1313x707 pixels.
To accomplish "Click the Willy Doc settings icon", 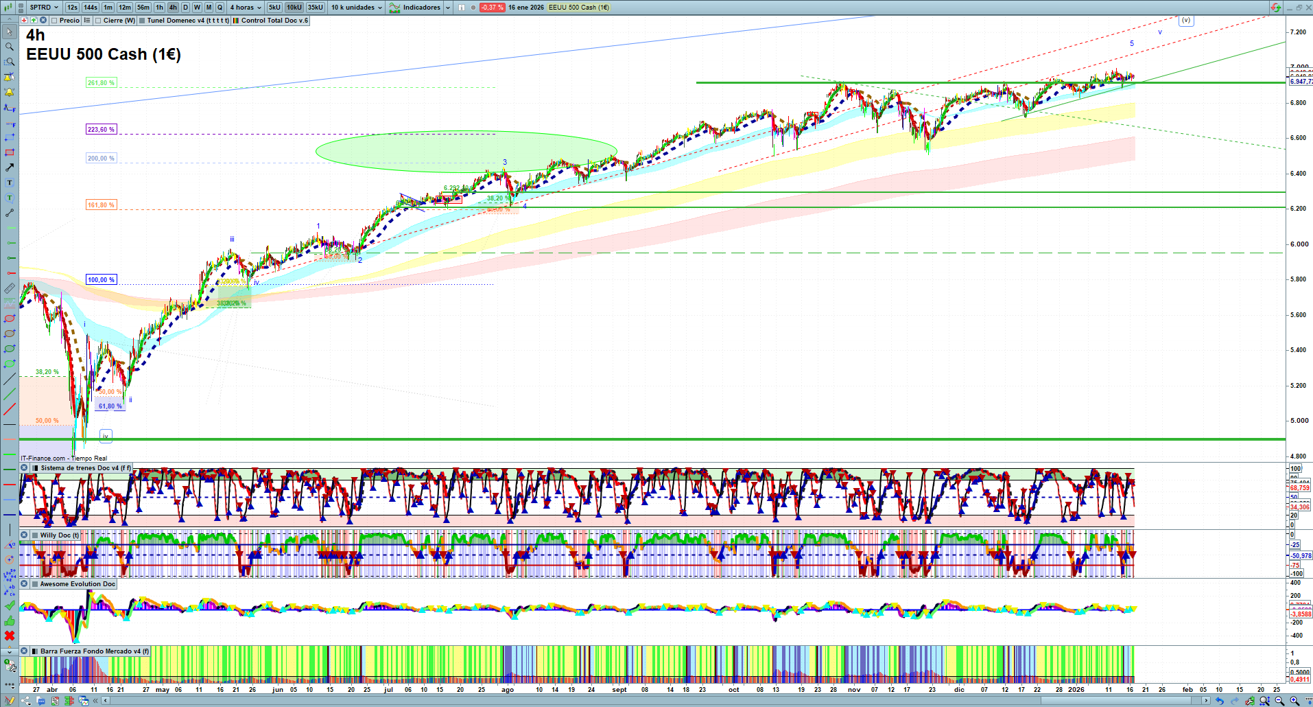I will (24, 535).
